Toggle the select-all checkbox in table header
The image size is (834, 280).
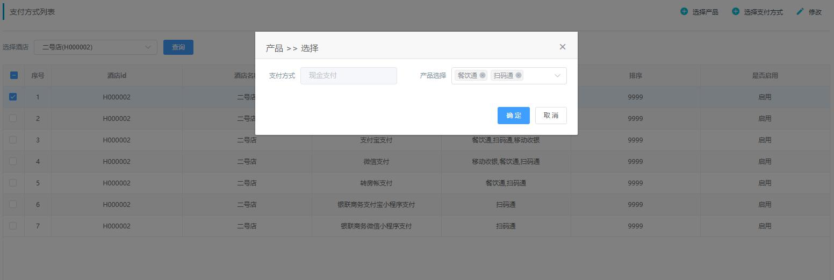[x=14, y=75]
